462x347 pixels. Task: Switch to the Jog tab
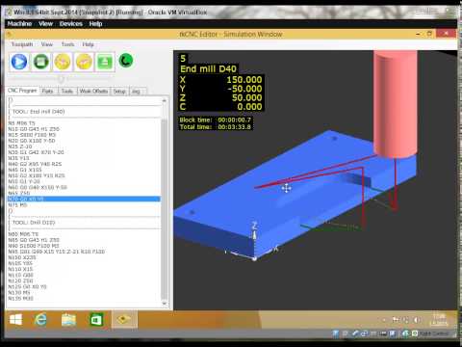[137, 92]
